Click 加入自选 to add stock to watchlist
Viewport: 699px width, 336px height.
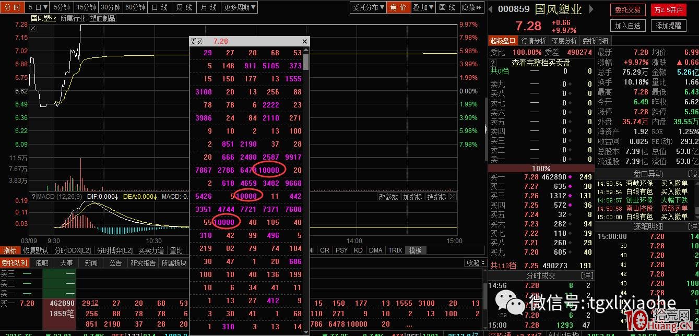pos(627,25)
